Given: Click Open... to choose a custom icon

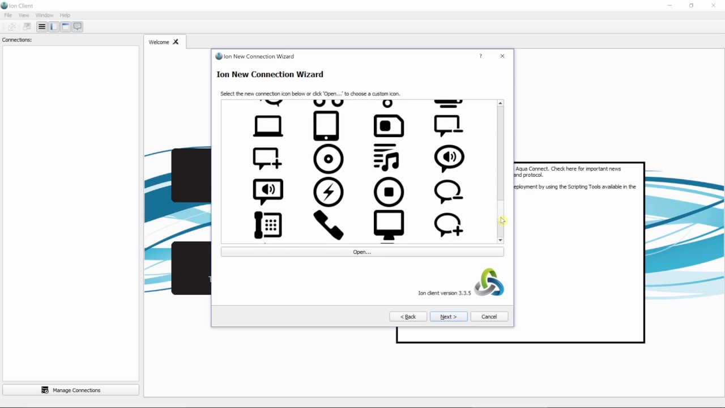Looking at the screenshot, I should click(362, 252).
